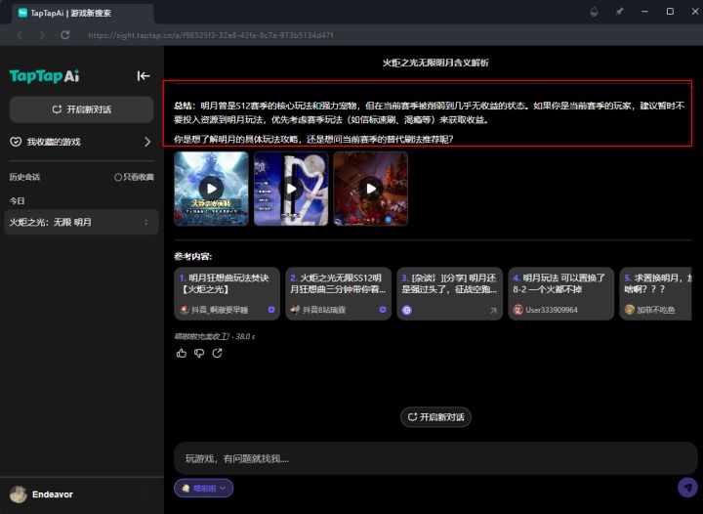The image size is (703, 514).
Task: Click the 历史会话 label
Action: tap(24, 177)
